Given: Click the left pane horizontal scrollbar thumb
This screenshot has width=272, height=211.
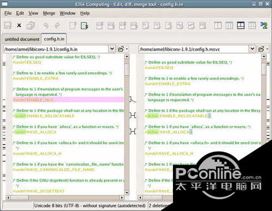Looking at the screenshot, I should point(20,197).
